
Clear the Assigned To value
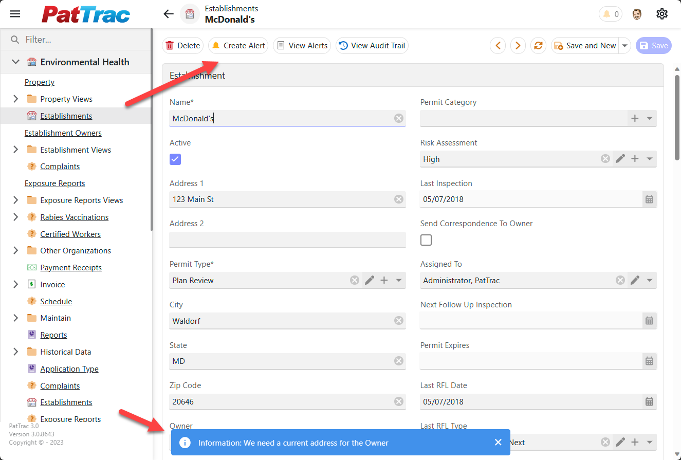pyautogui.click(x=620, y=280)
